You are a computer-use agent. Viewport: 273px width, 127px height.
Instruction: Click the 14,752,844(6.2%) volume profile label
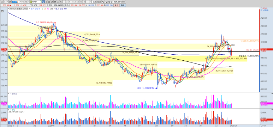(x=91, y=35)
